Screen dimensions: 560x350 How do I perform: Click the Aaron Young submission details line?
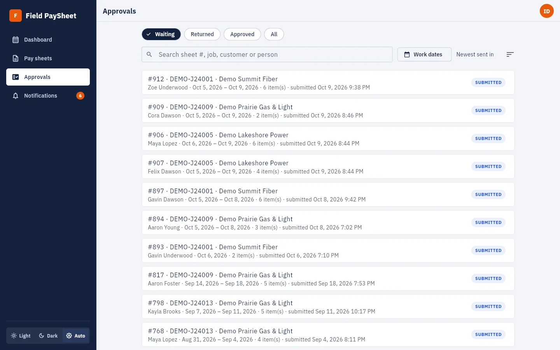point(255,227)
